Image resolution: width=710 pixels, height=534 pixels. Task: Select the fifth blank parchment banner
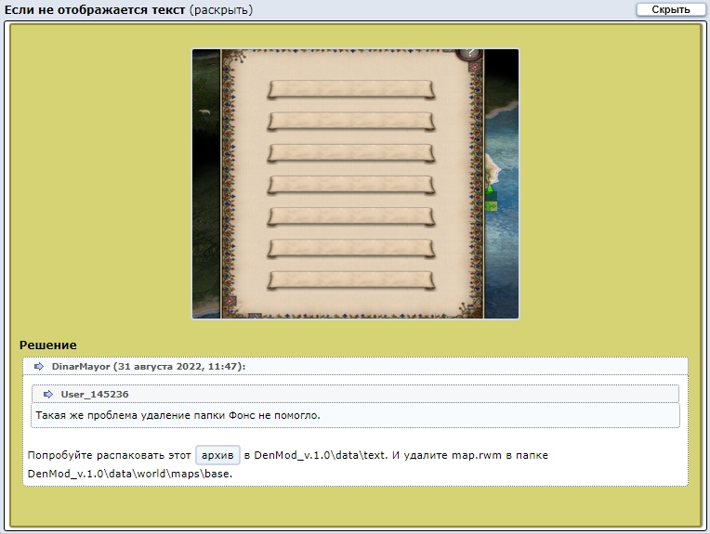(x=351, y=216)
